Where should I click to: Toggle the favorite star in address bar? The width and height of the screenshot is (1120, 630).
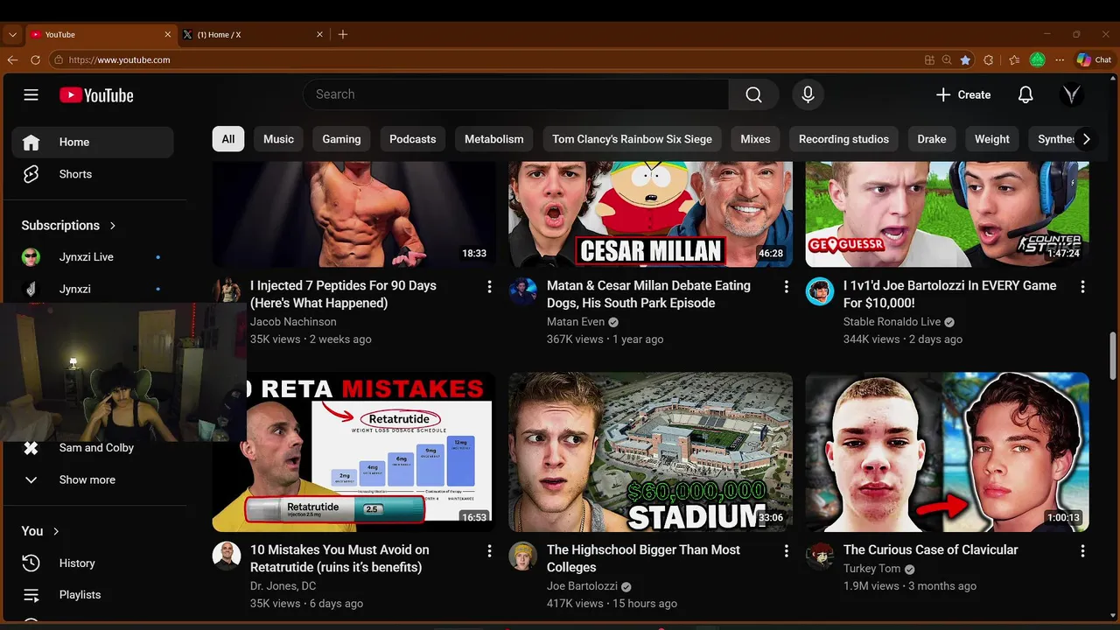click(x=965, y=59)
